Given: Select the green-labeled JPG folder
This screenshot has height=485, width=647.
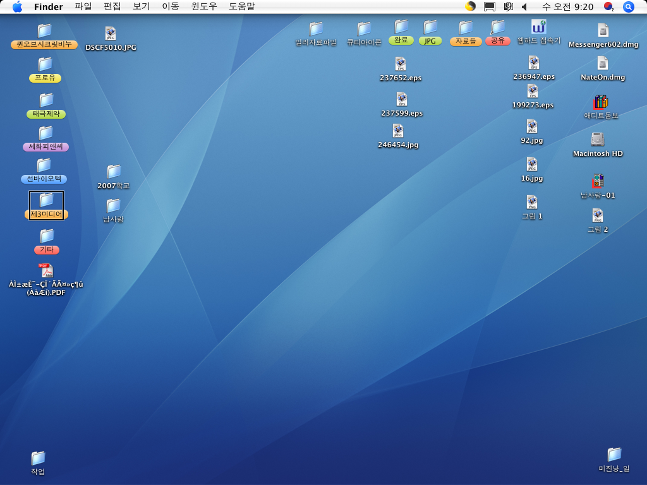Looking at the screenshot, I should coord(430,28).
